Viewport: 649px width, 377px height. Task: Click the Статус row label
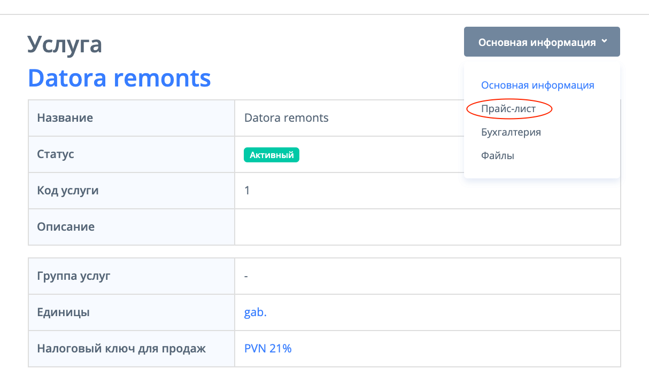(56, 154)
